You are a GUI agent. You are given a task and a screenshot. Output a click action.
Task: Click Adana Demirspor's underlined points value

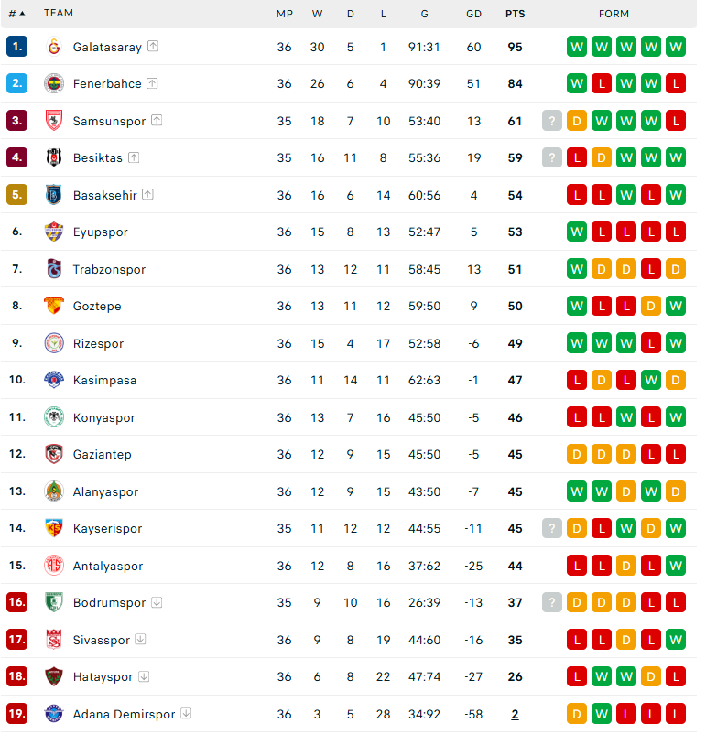tap(515, 715)
